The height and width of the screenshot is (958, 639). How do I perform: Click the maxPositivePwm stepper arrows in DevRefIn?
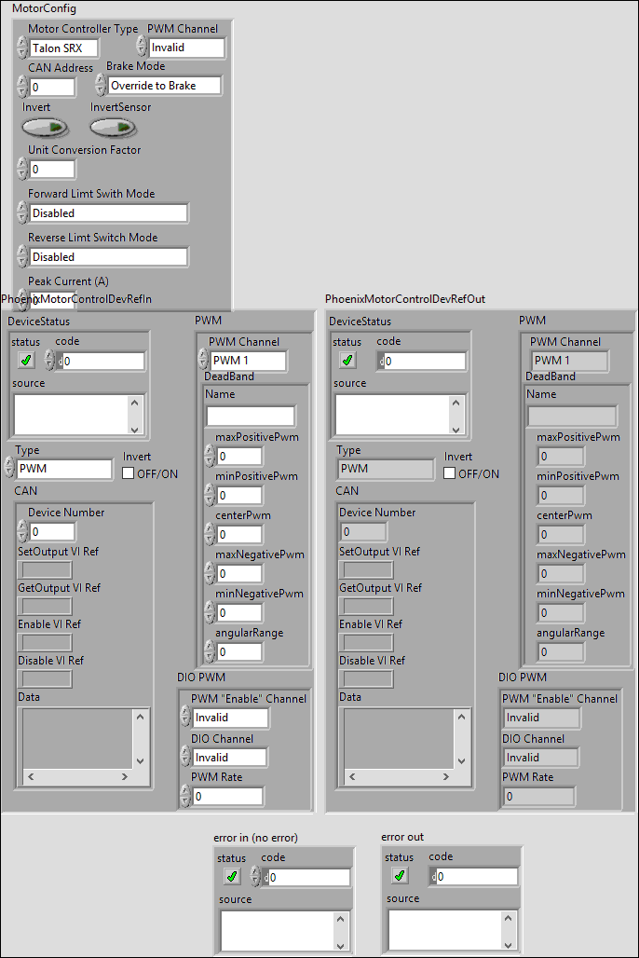[210, 456]
